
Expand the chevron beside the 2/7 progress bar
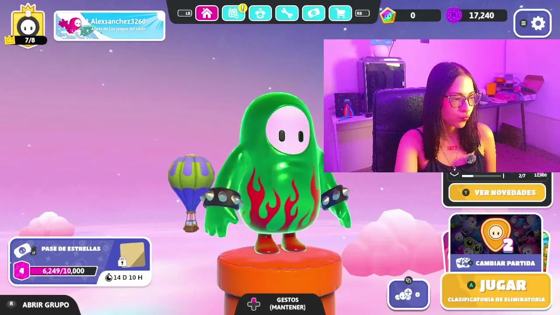tap(455, 175)
